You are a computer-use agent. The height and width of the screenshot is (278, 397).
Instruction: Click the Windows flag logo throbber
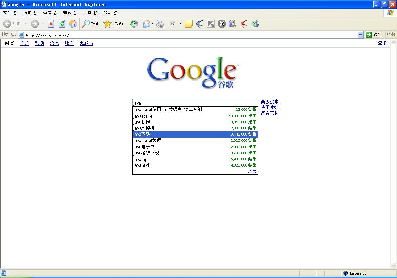point(390,13)
